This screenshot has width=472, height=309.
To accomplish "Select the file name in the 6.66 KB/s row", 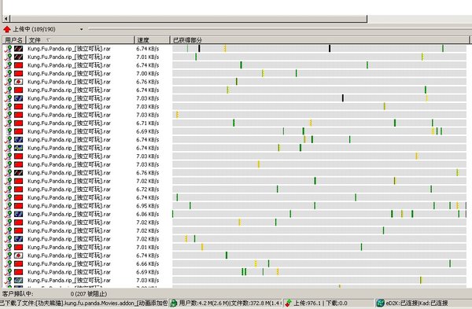I will point(69,264).
